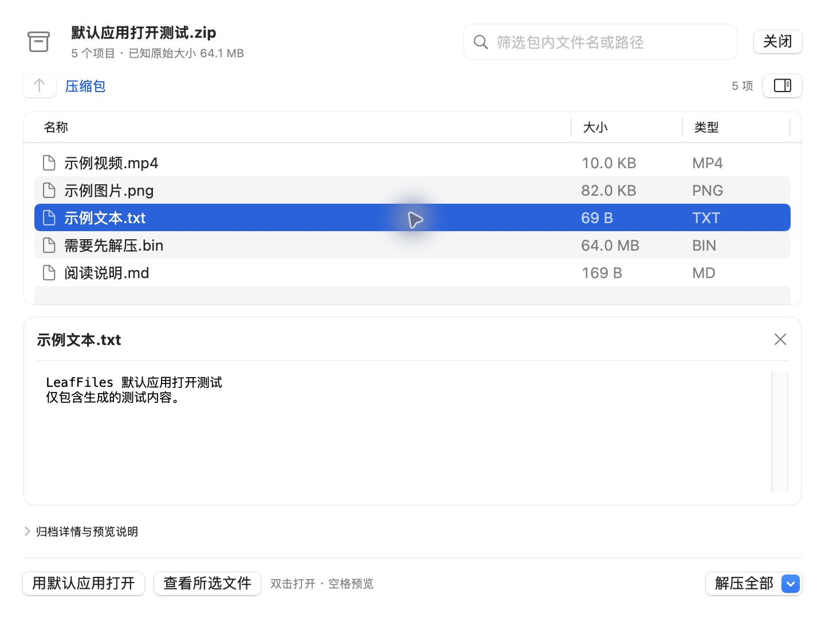Image resolution: width=825 pixels, height=618 pixels.
Task: Select the 示例图片.png file name
Action: click(x=109, y=191)
